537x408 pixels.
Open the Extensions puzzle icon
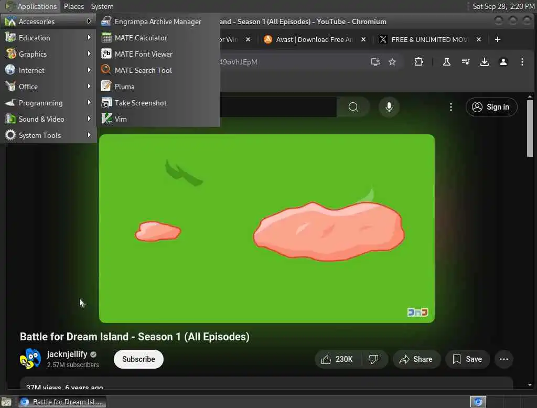(x=418, y=62)
